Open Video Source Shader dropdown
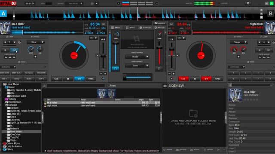275x154 pixels. point(137,57)
